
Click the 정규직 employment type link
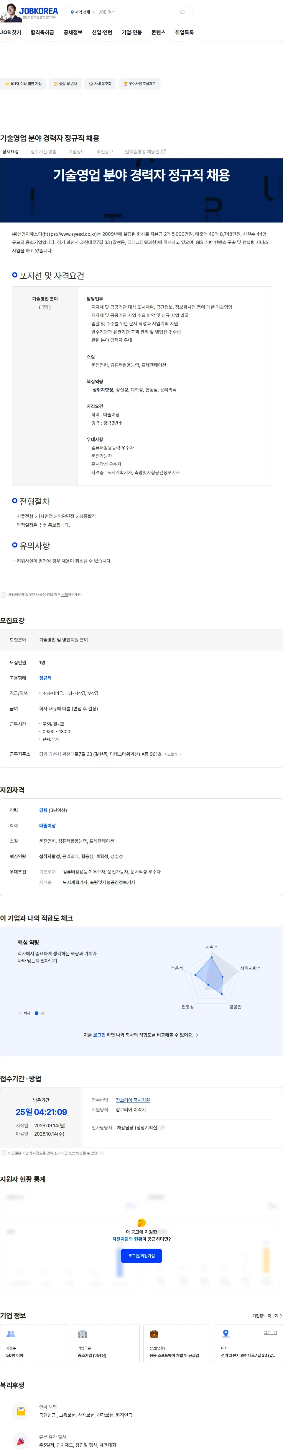tap(45, 678)
